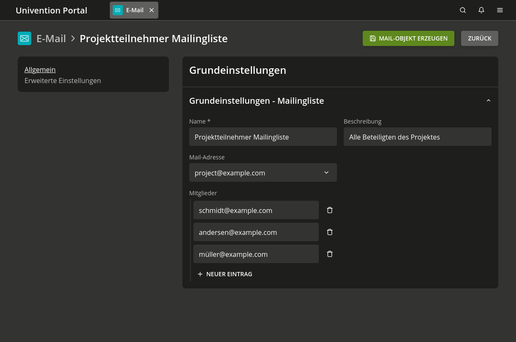
Task: Collapse the Grundeinstellungen - Mailingliste section
Action: [x=489, y=101]
